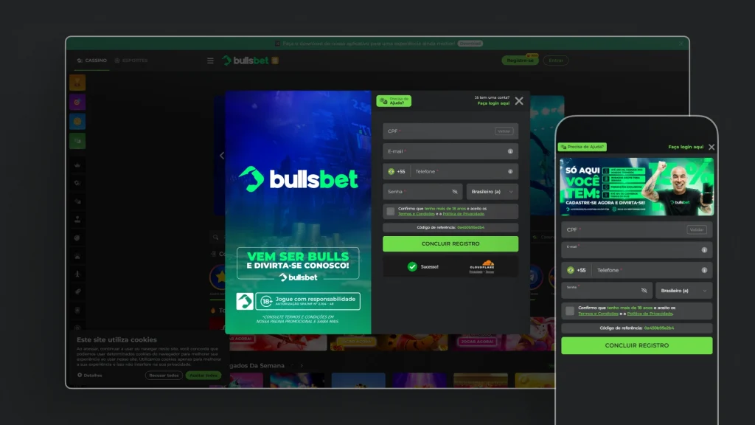Click Validar button on mobile CPF field

(696, 230)
